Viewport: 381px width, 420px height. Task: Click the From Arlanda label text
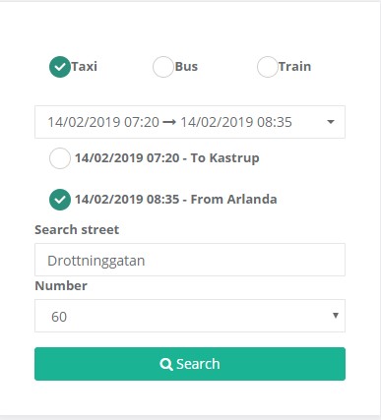pyautogui.click(x=234, y=200)
